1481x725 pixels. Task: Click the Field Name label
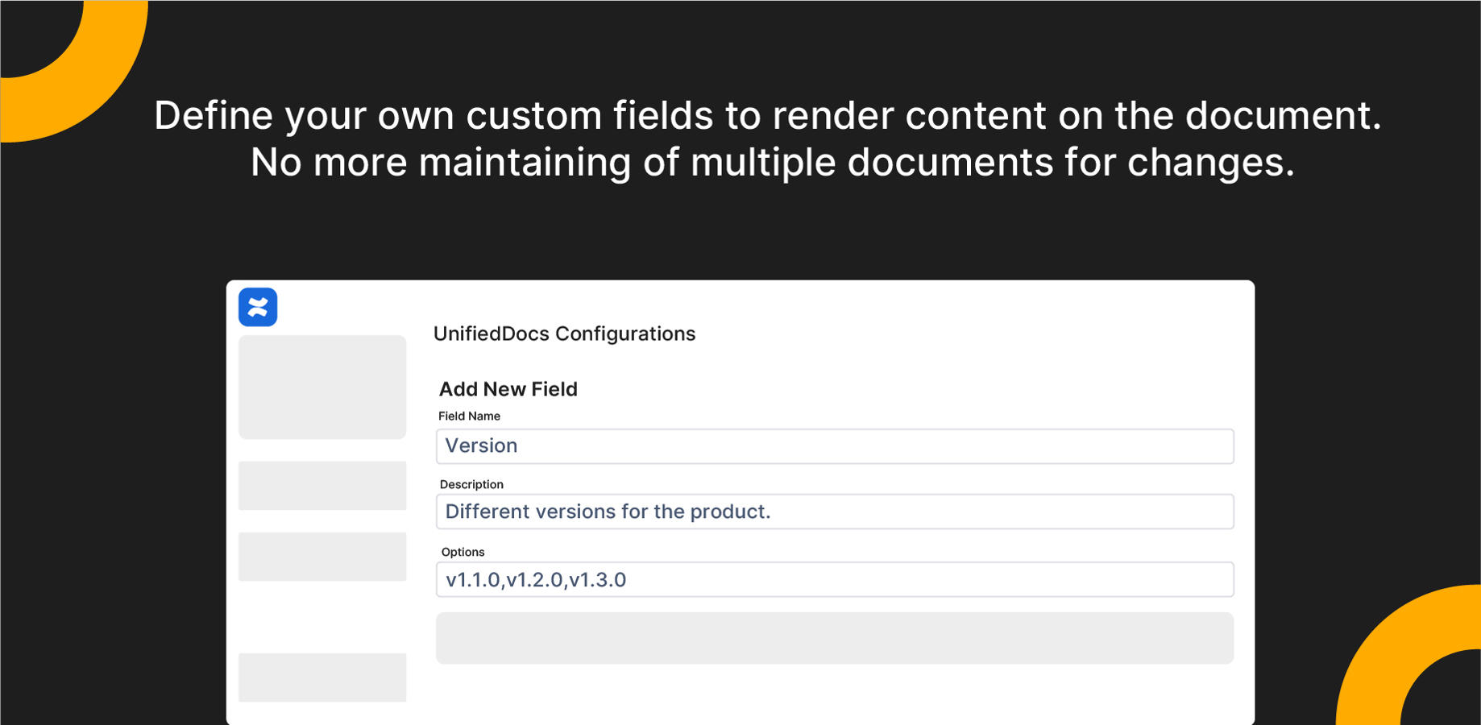pos(469,416)
